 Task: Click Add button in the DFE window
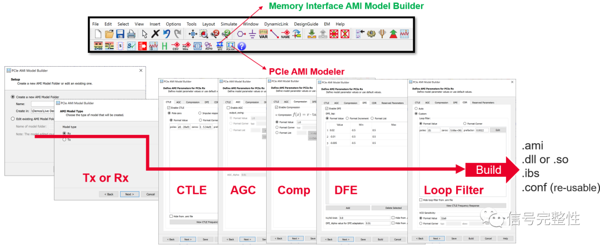(347, 208)
